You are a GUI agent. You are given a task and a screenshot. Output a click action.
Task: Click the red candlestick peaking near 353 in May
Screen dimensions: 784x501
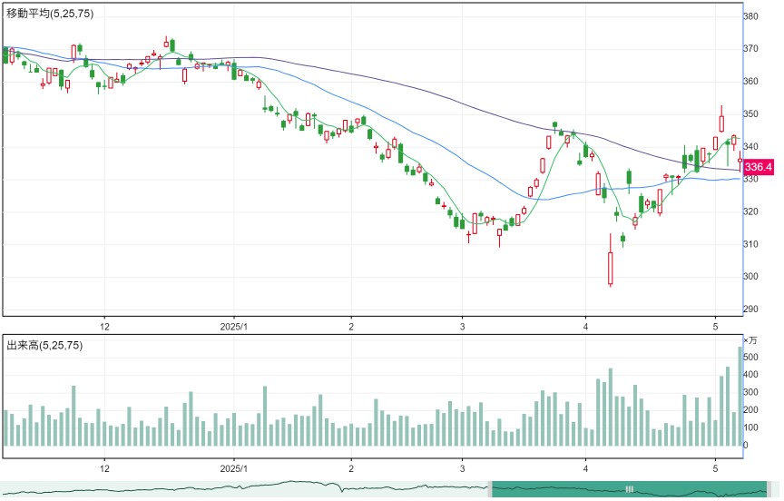click(721, 120)
